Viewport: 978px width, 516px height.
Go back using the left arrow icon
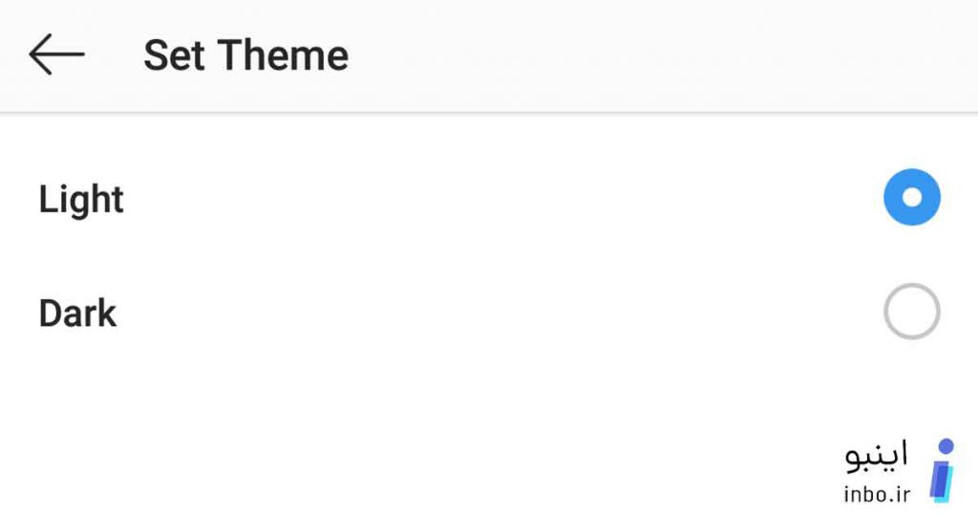pyautogui.click(x=56, y=54)
